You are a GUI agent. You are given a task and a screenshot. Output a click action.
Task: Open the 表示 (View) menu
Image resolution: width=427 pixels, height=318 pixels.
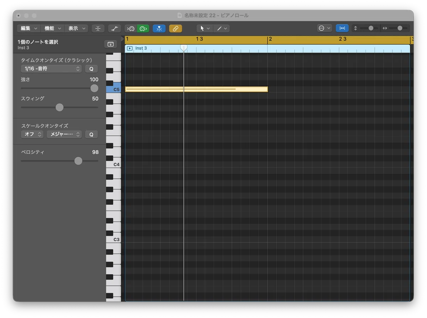tap(77, 28)
